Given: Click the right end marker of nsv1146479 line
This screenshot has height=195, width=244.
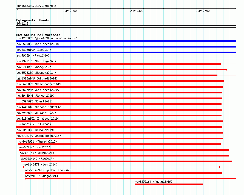Looking at the screenshot, I should [x=220, y=167].
